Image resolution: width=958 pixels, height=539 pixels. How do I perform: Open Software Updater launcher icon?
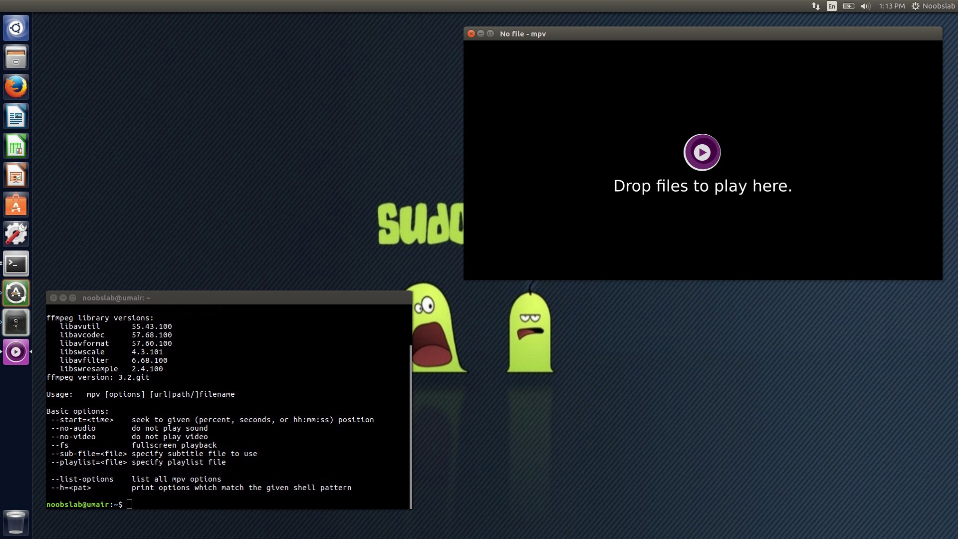[16, 293]
